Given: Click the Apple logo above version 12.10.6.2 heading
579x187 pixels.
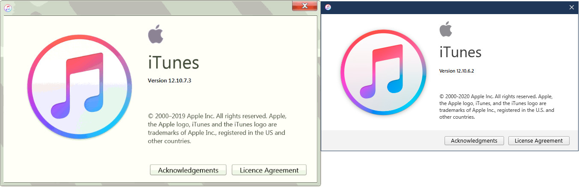Looking at the screenshot, I should coord(446,29).
